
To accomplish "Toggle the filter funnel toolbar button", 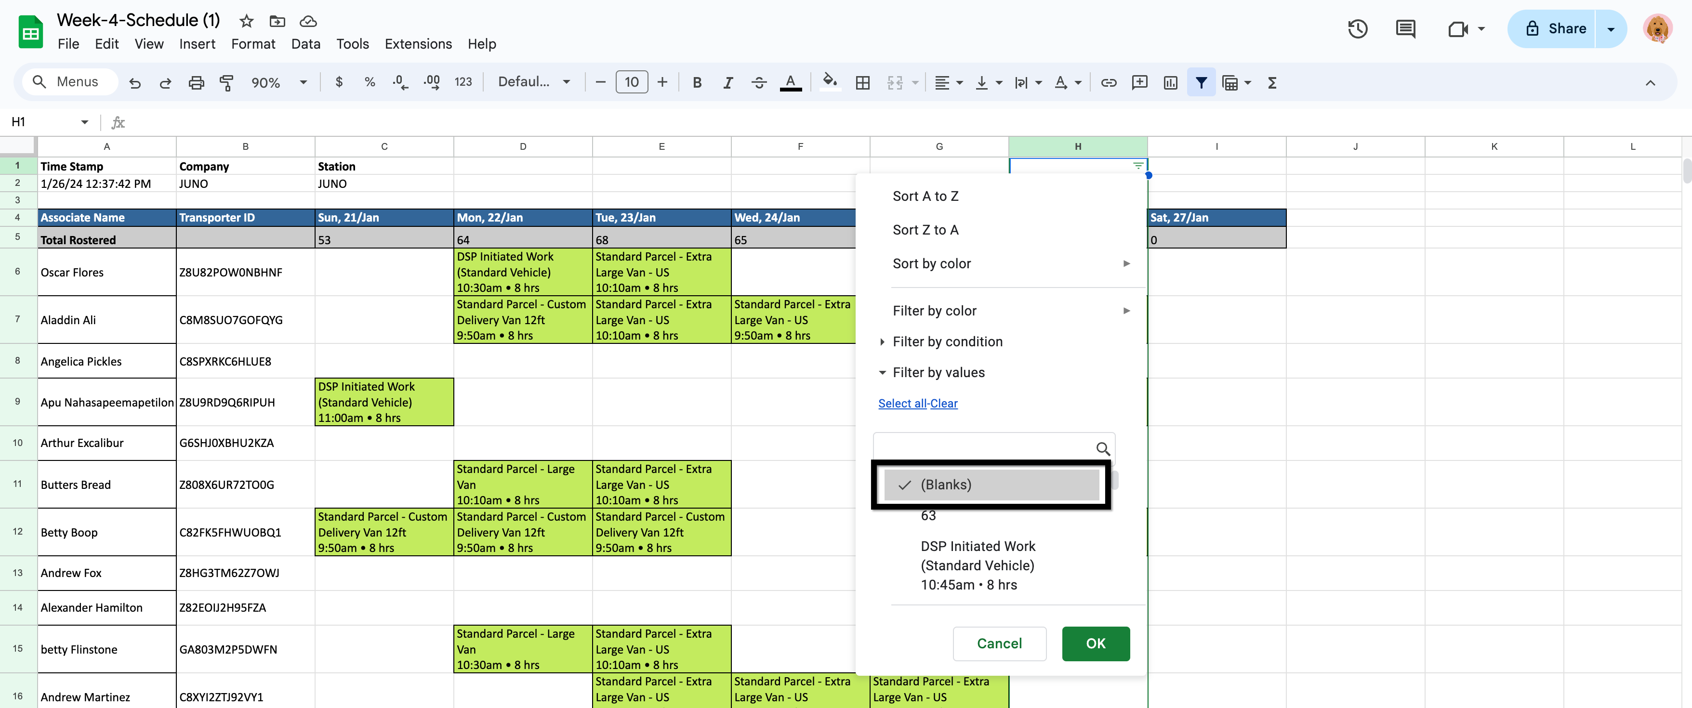I will pyautogui.click(x=1201, y=83).
